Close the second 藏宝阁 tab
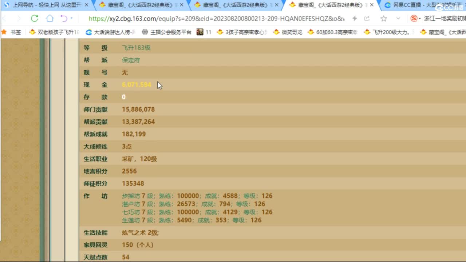Image resolution: width=466 pixels, height=262 pixels. coord(276,5)
